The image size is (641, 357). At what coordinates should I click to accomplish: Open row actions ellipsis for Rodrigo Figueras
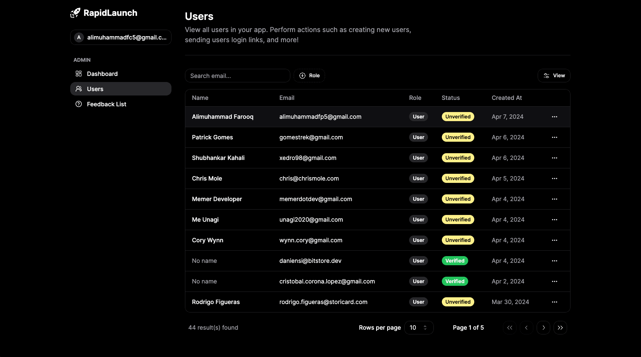coord(554,302)
